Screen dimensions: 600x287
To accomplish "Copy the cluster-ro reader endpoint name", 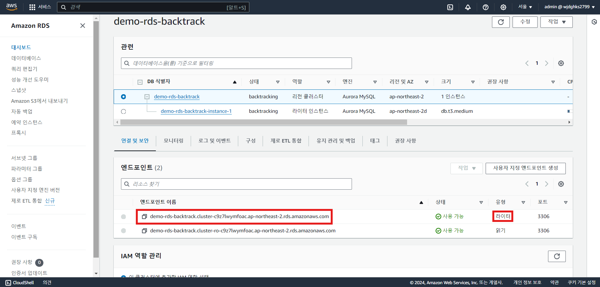I will (144, 231).
